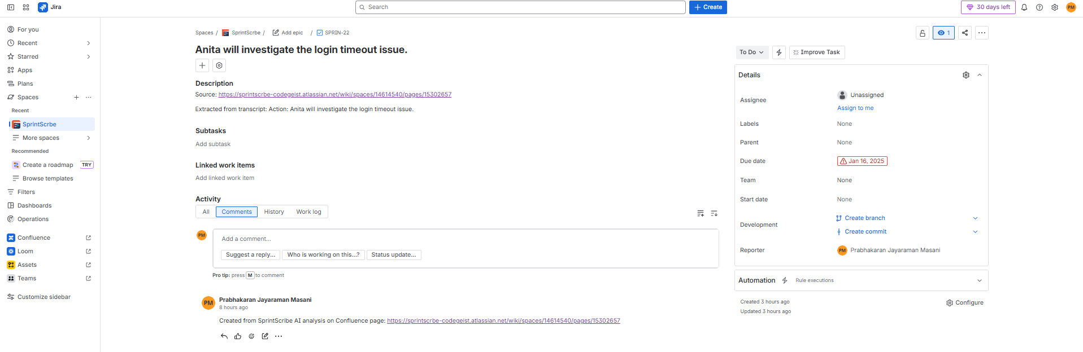Click the Jira logo
This screenshot has width=1083, height=352.
[x=50, y=7]
